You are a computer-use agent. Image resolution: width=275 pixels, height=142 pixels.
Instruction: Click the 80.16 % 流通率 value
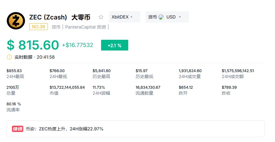tap(14, 104)
